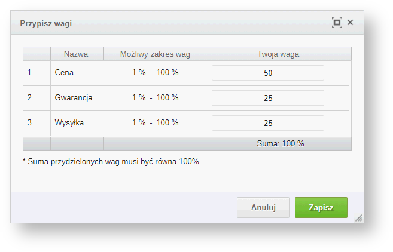Image resolution: width=393 pixels, height=252 pixels.
Task: Select the Gwarancja row name
Action: [74, 98]
